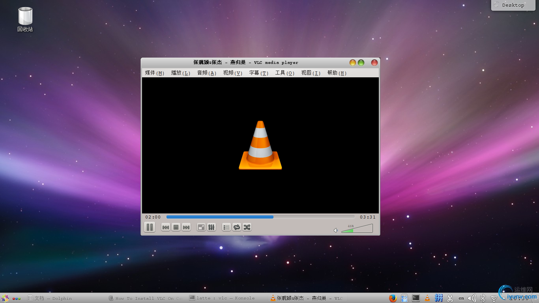Toggle fullscreen video mode

click(201, 227)
